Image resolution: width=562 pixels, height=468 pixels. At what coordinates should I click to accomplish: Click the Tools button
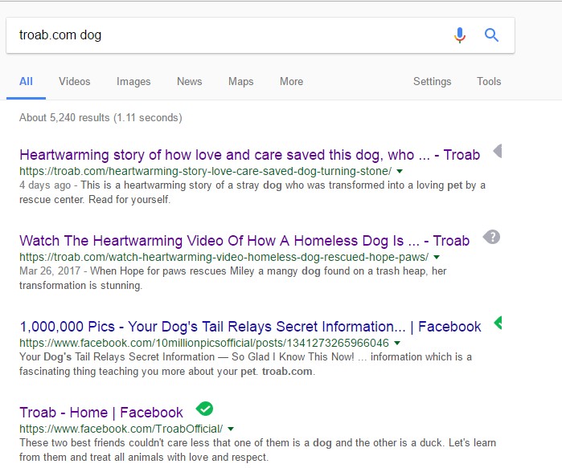click(489, 82)
